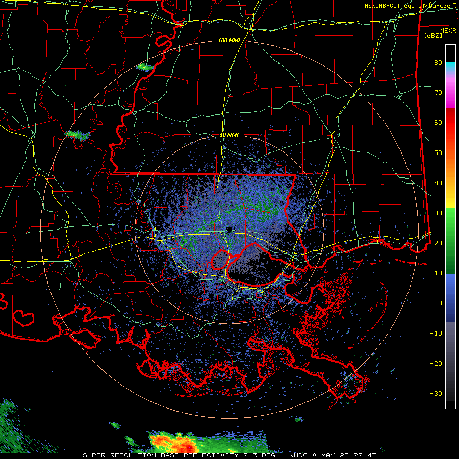Viewport: 459px width, 459px height.
Task: Click the KHDC radar site identifier
Action: click(298, 455)
